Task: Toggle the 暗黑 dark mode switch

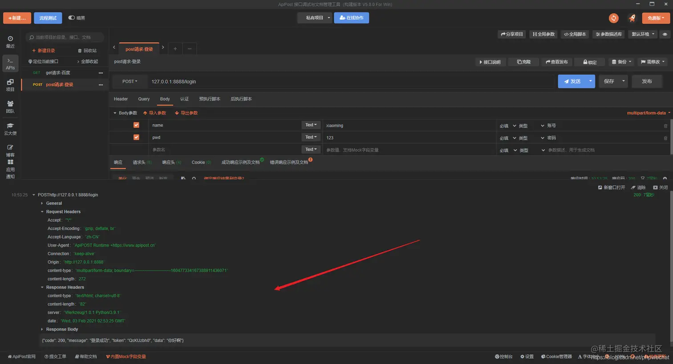Action: click(x=72, y=18)
